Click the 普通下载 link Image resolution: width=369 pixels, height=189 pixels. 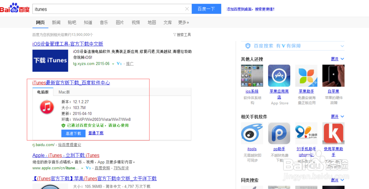point(96,133)
